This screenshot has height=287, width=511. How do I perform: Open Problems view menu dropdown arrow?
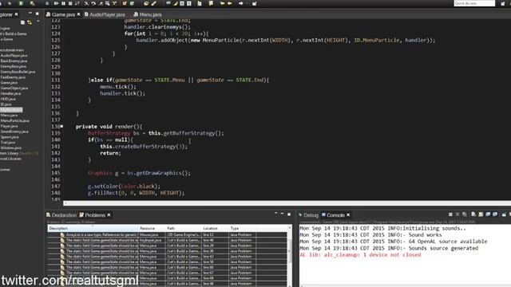275,214
